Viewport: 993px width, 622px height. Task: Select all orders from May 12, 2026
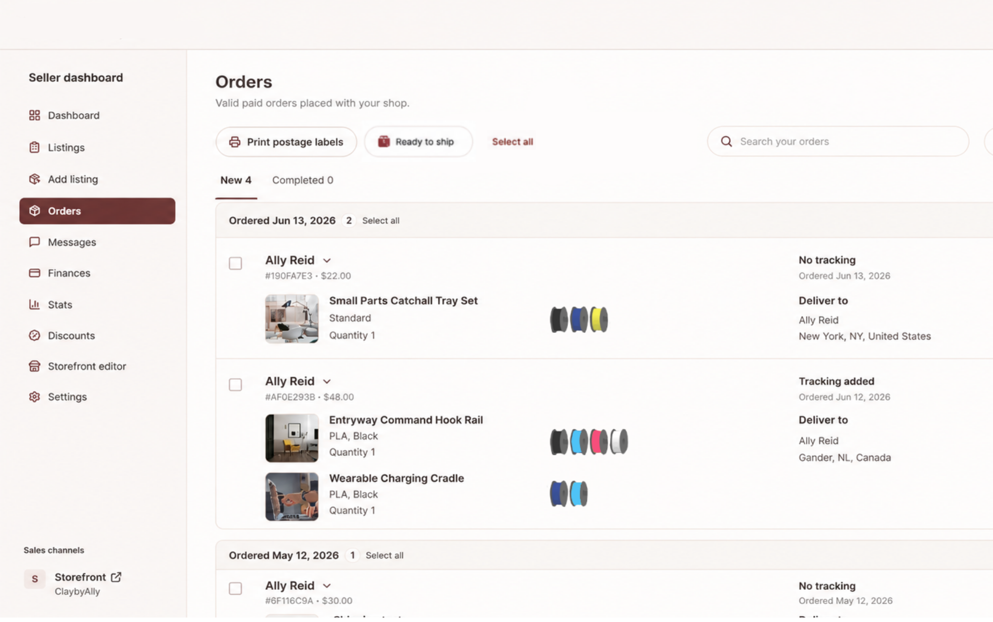pyautogui.click(x=384, y=556)
